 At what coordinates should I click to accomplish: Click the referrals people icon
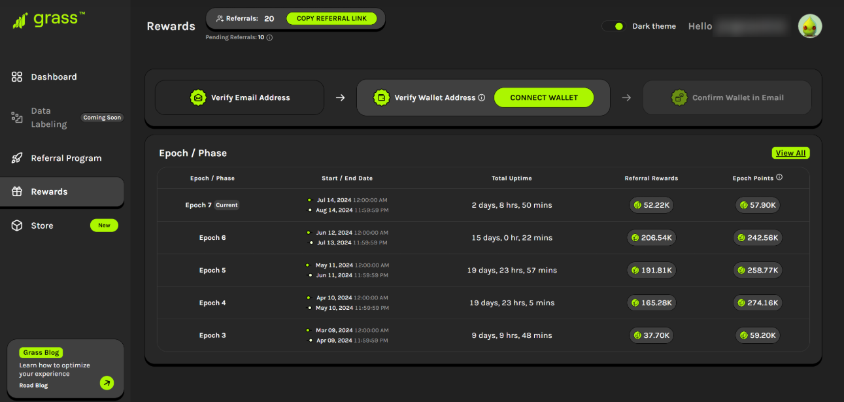pyautogui.click(x=220, y=19)
